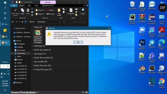
Task: Expand the Earlier this month (12) group
Action: (x=33, y=58)
